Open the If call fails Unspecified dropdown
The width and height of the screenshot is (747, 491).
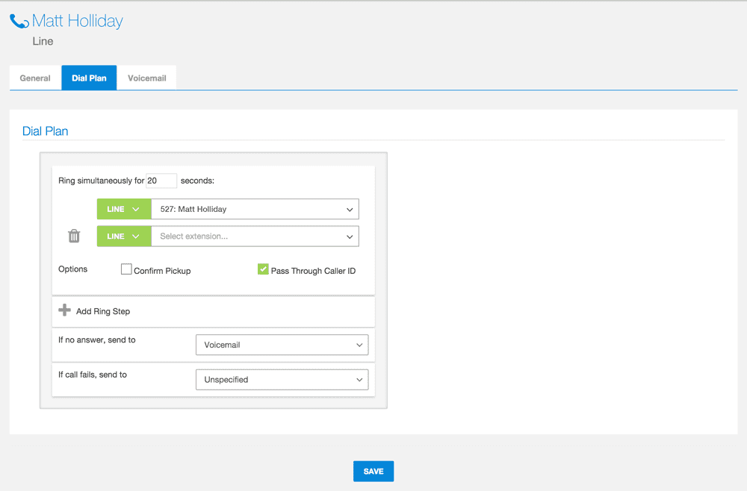(x=282, y=380)
